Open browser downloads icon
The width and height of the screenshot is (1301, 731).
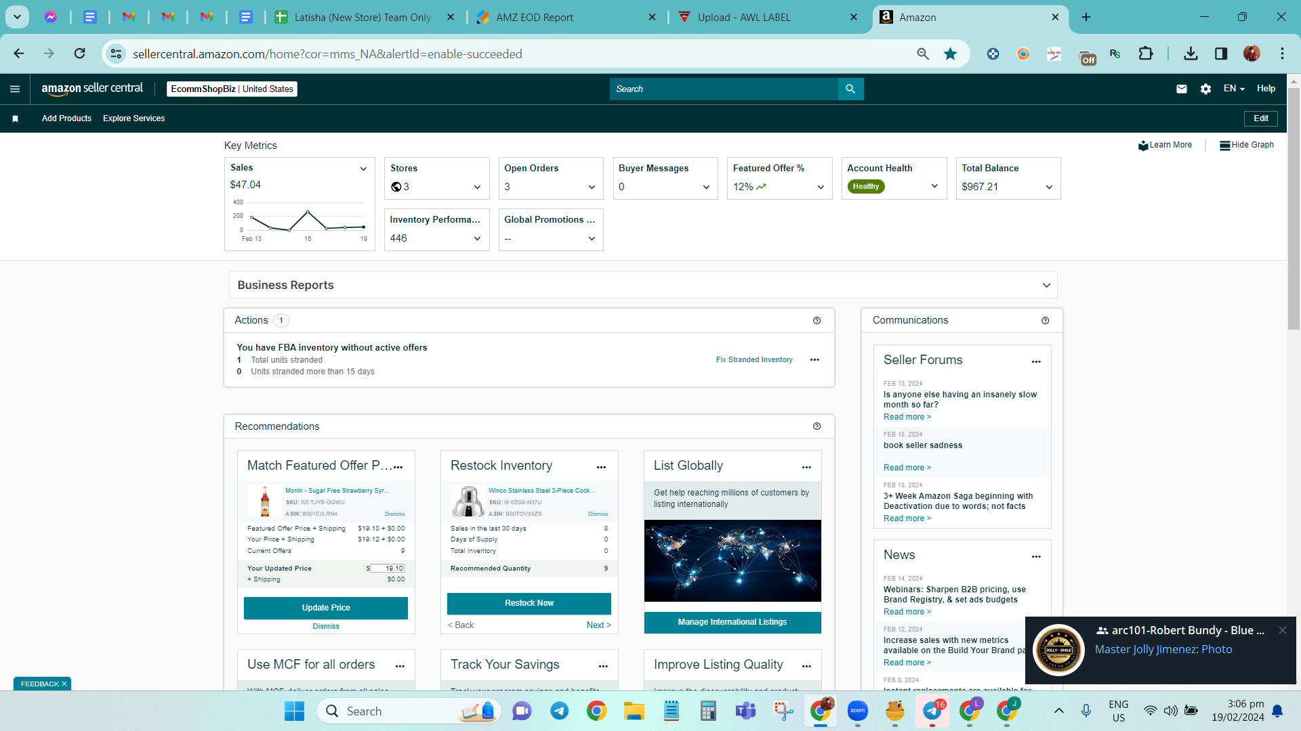click(1191, 53)
